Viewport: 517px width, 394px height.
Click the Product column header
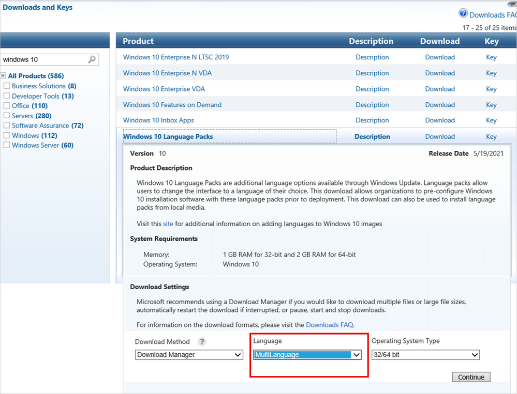138,41
